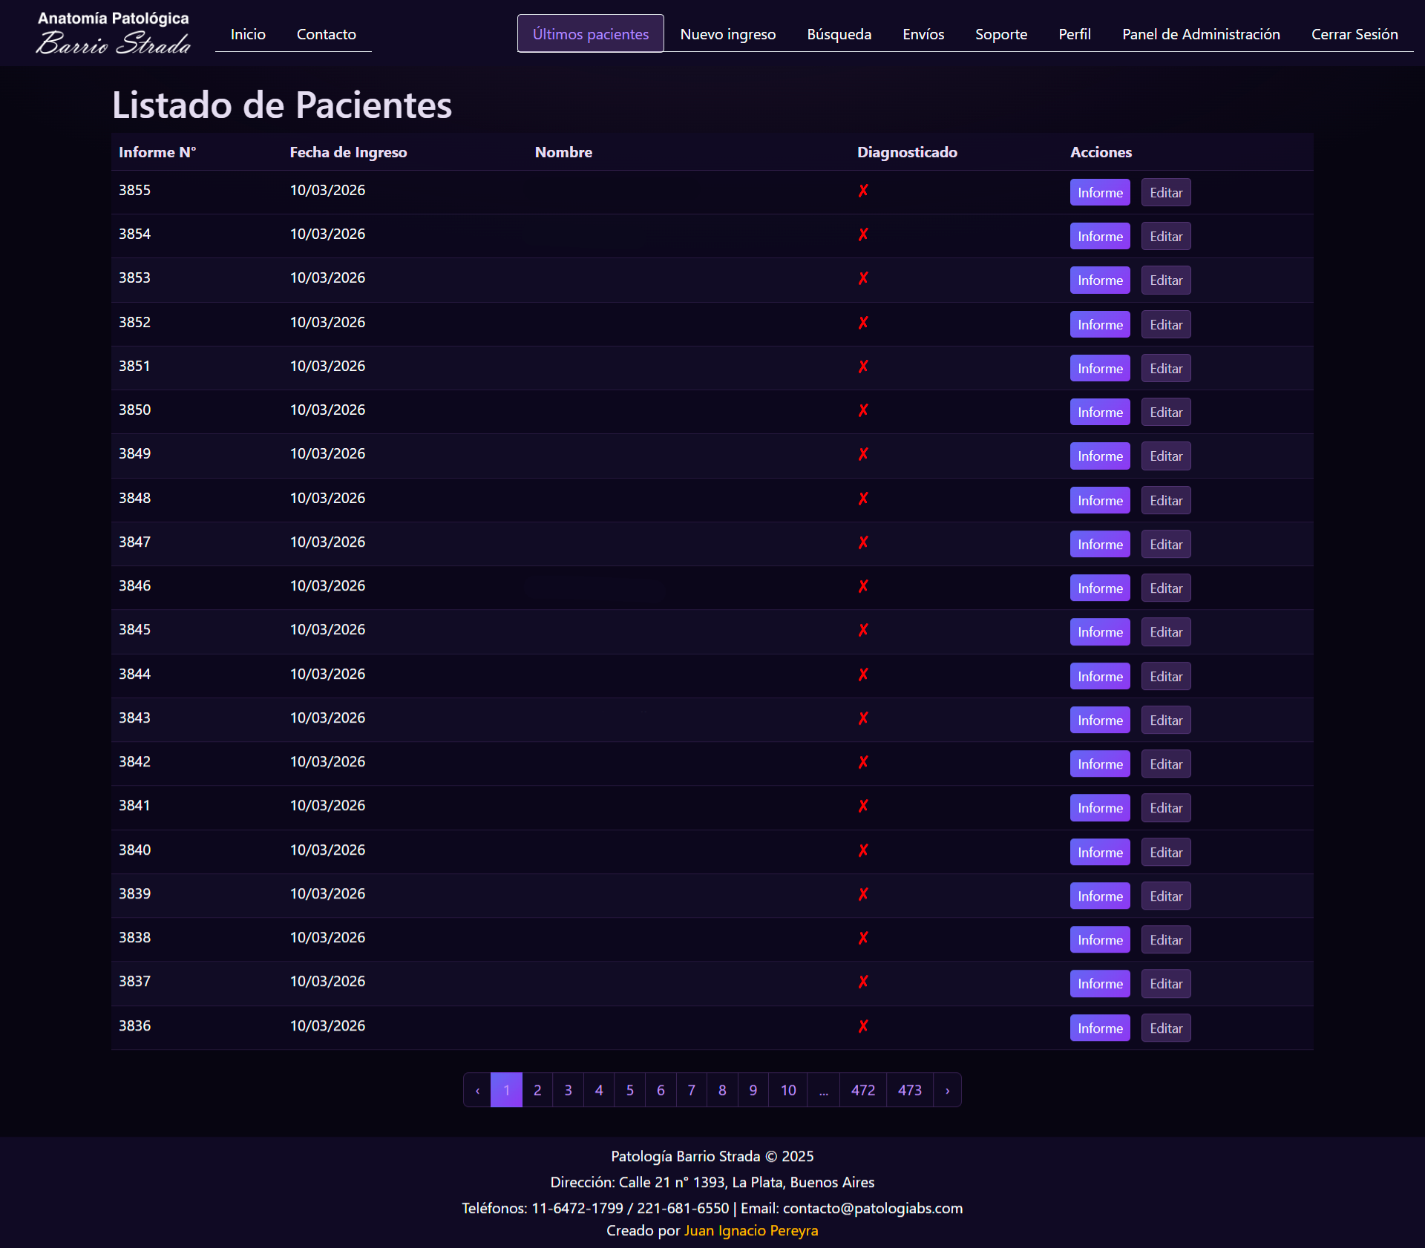Click the pagination ellipsis item
This screenshot has height=1248, width=1425.
click(823, 1090)
